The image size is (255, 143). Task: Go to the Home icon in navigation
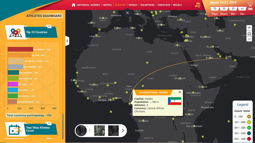point(74,5)
